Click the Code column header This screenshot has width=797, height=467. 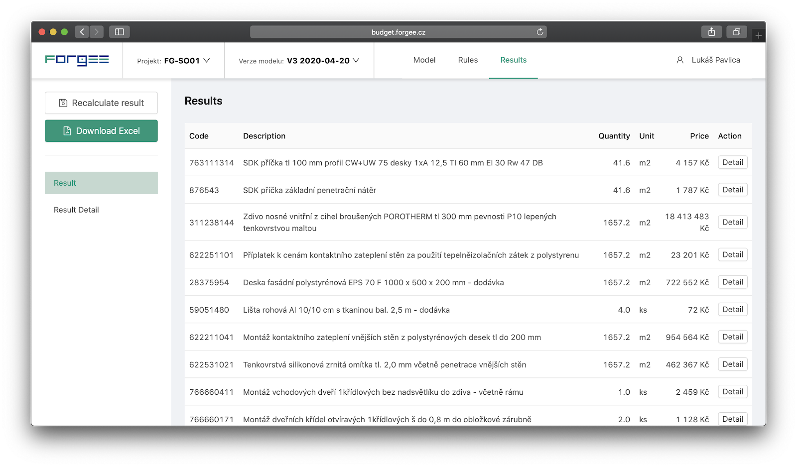[199, 136]
